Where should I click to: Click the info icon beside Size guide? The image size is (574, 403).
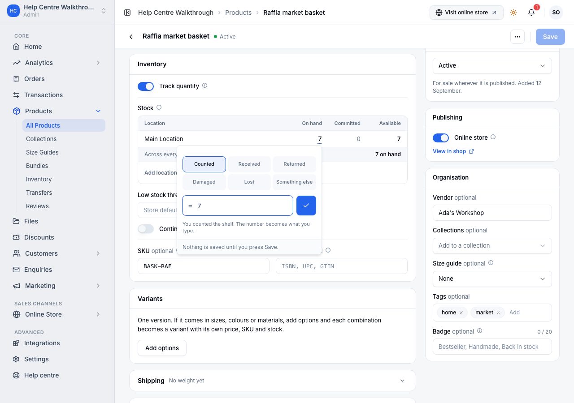(491, 263)
